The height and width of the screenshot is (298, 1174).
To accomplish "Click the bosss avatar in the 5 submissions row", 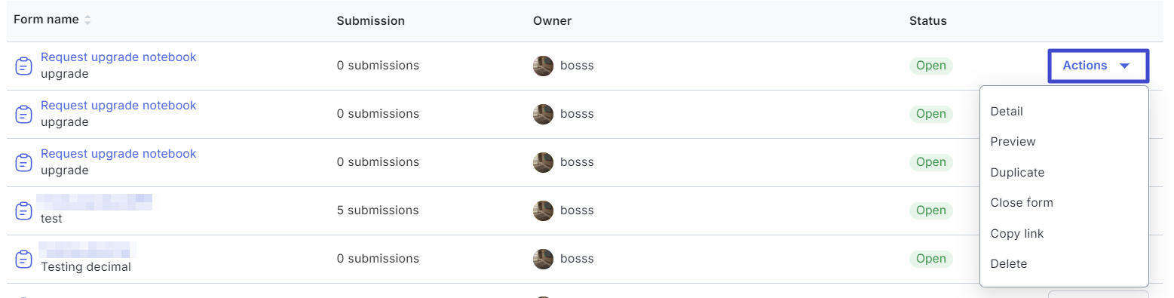I will pos(543,210).
